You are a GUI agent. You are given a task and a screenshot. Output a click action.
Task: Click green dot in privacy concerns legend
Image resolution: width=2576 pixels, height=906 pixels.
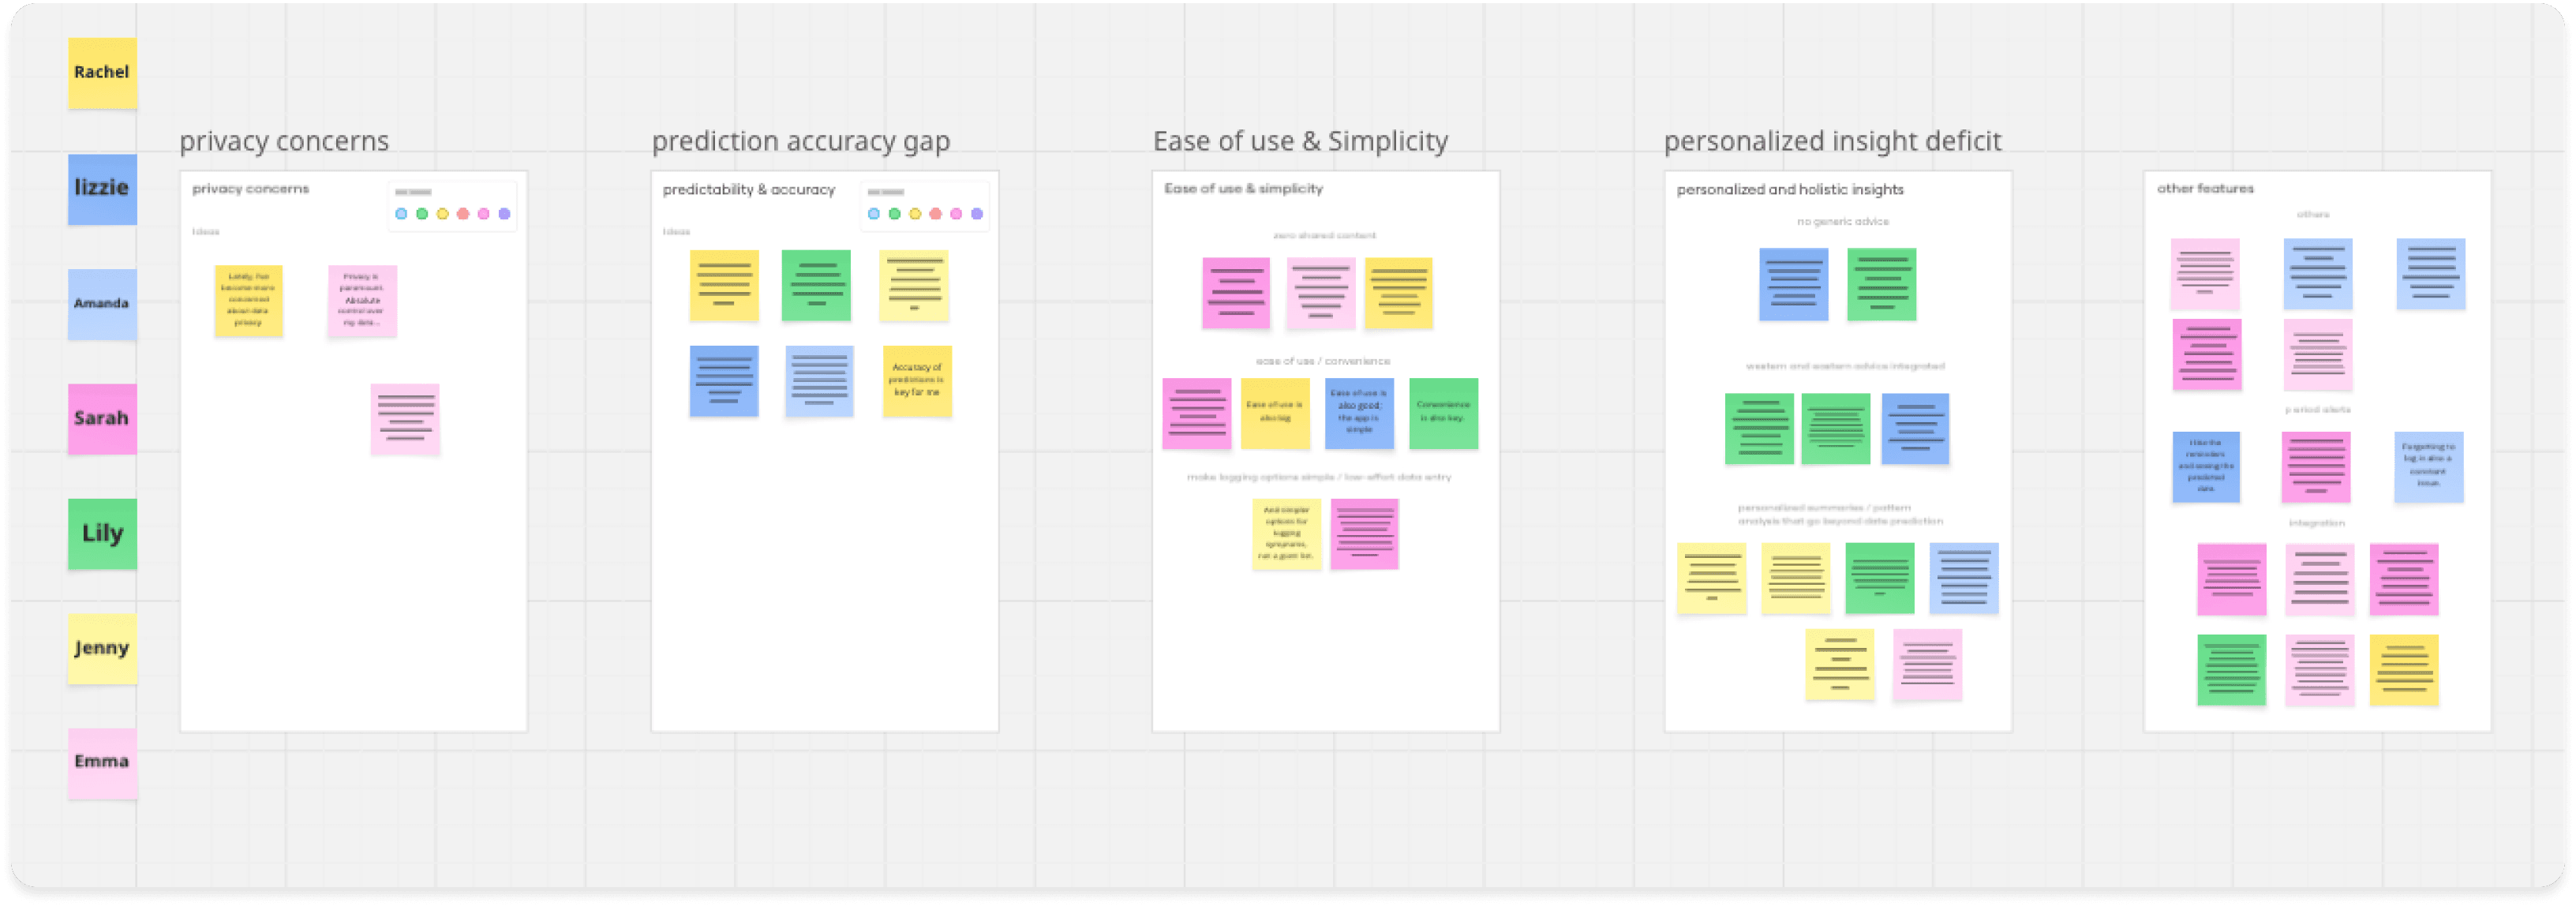pos(422,214)
